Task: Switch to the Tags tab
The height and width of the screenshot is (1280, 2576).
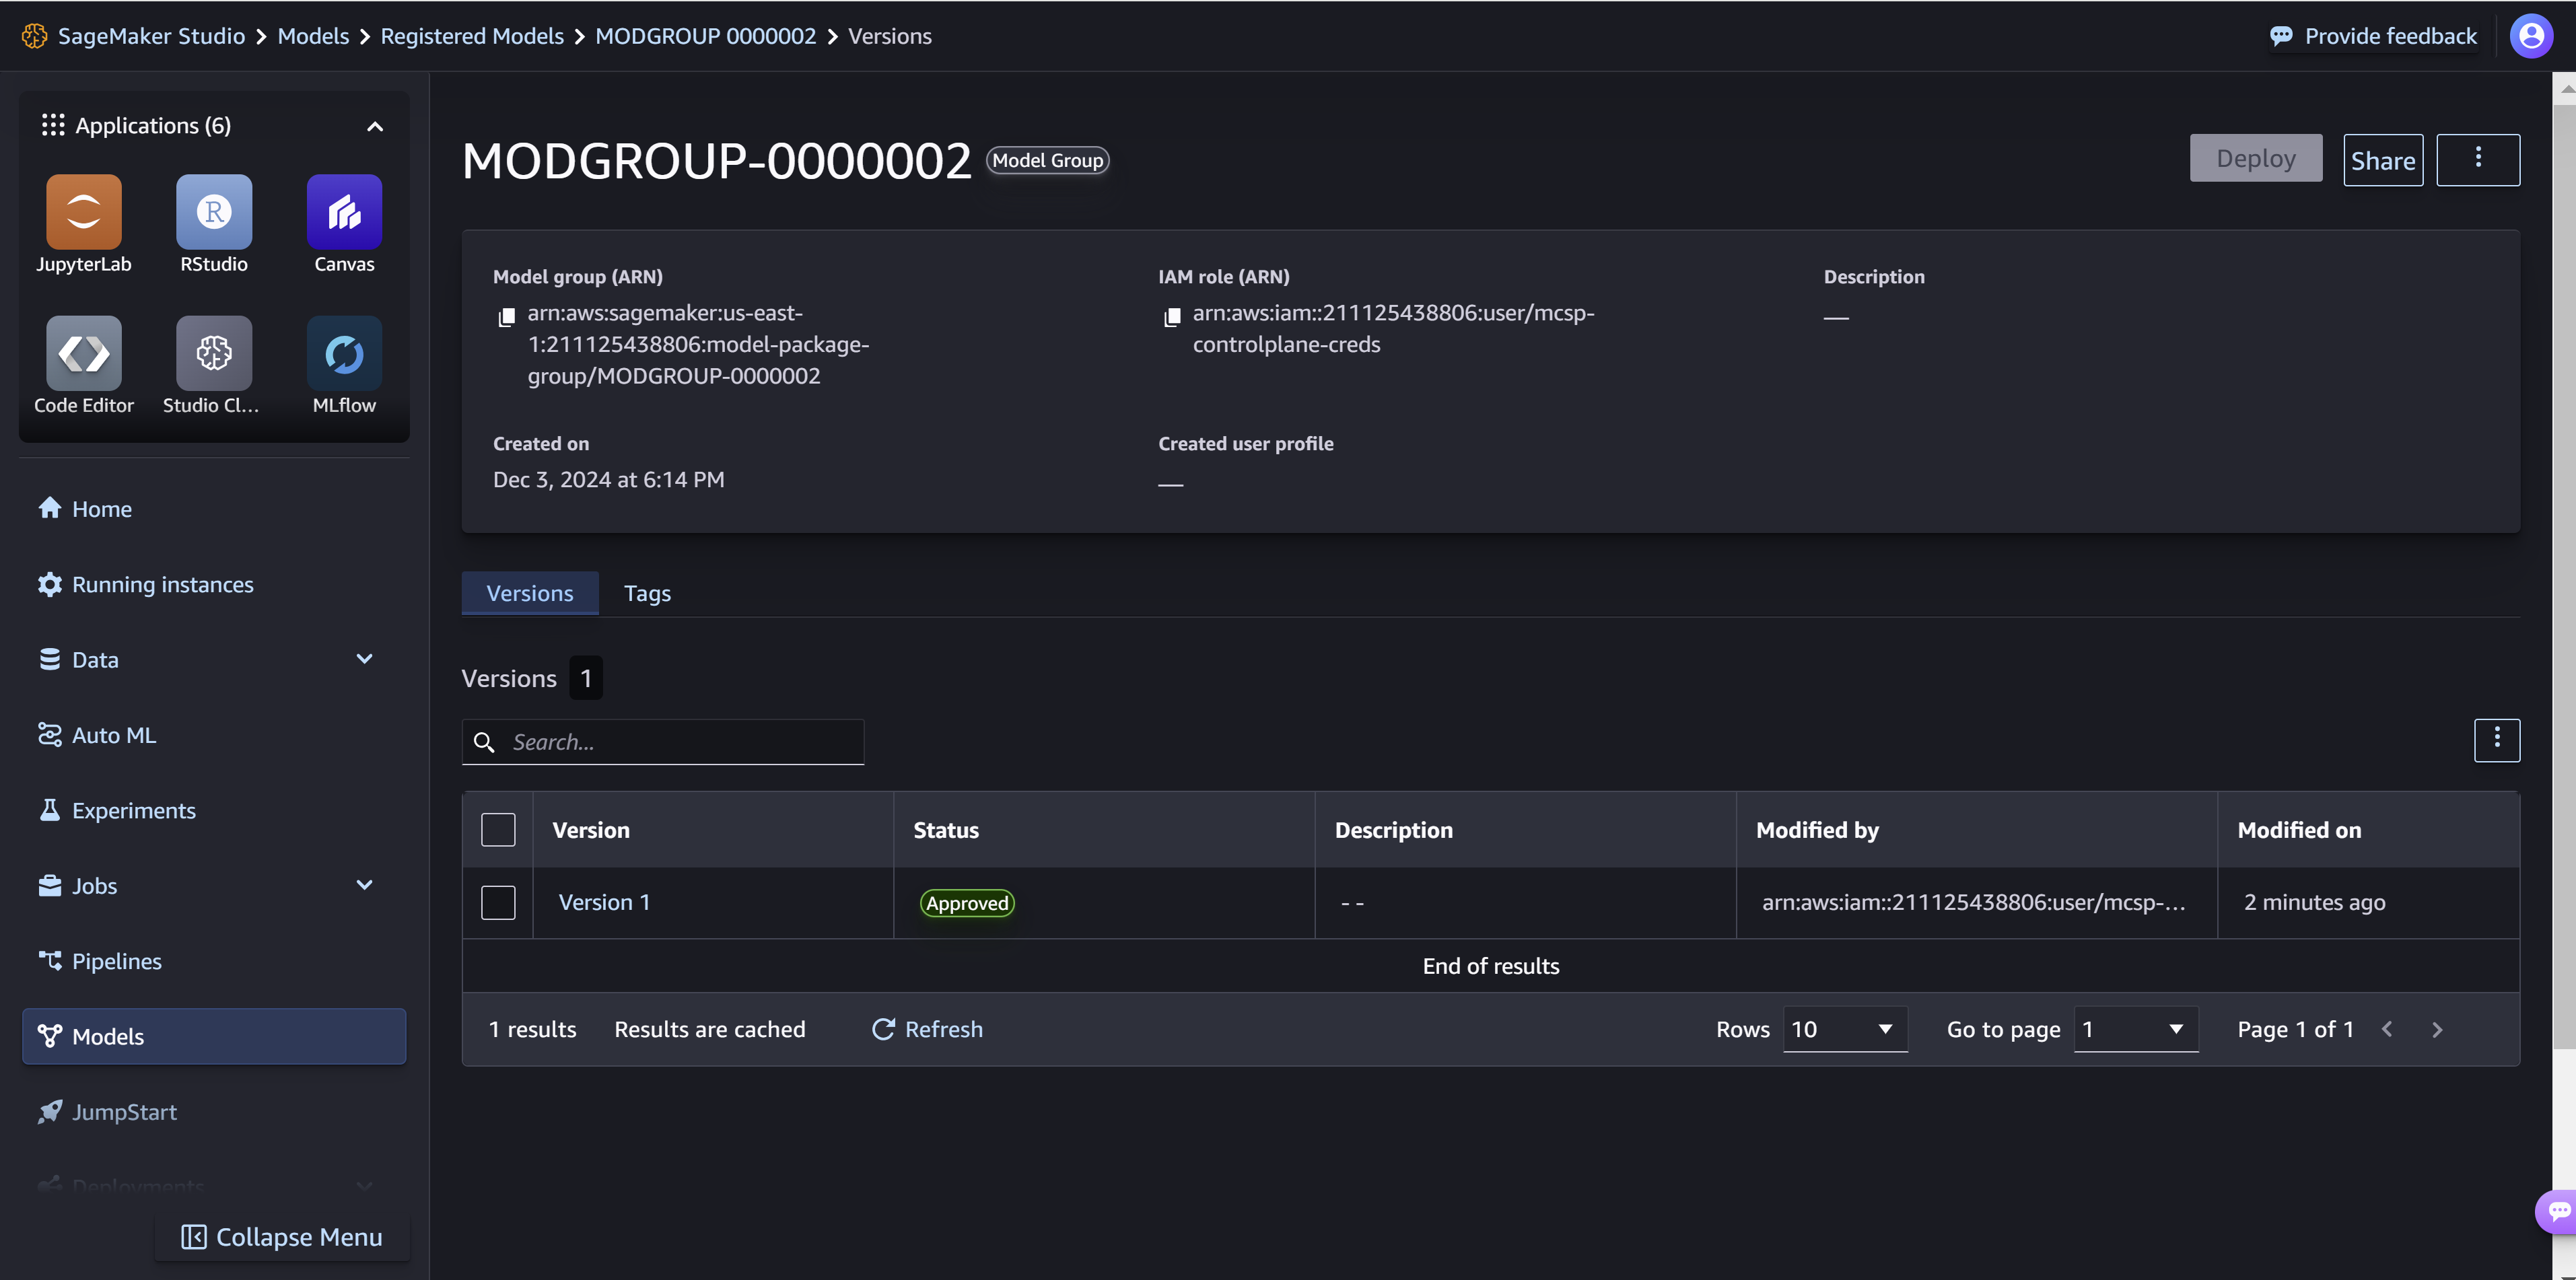Action: (647, 592)
